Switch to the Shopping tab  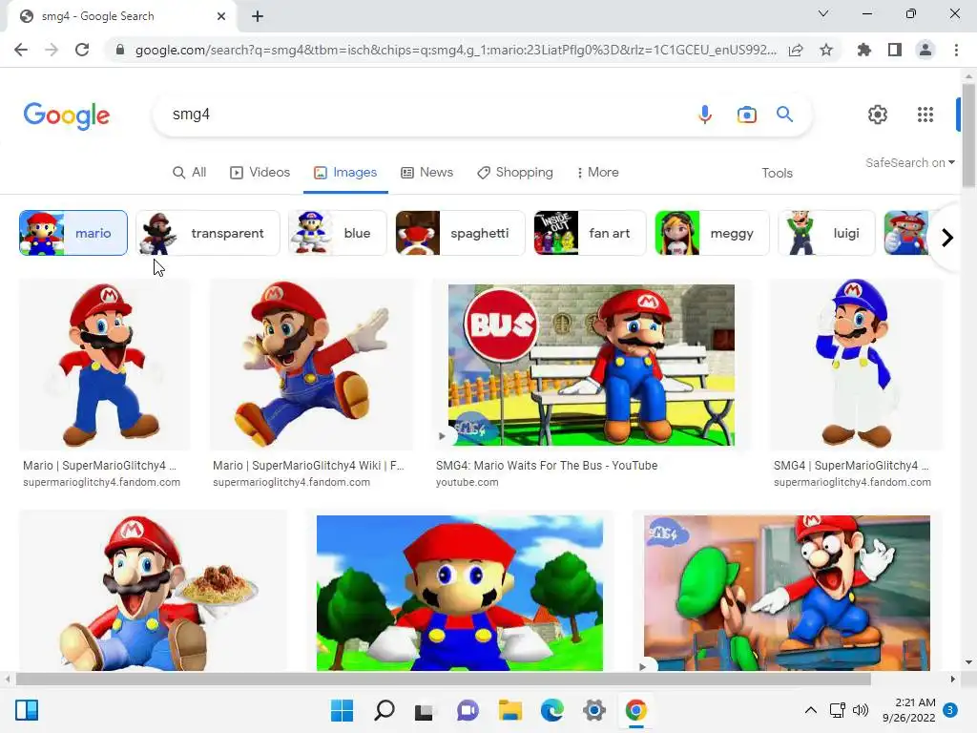coord(514,172)
